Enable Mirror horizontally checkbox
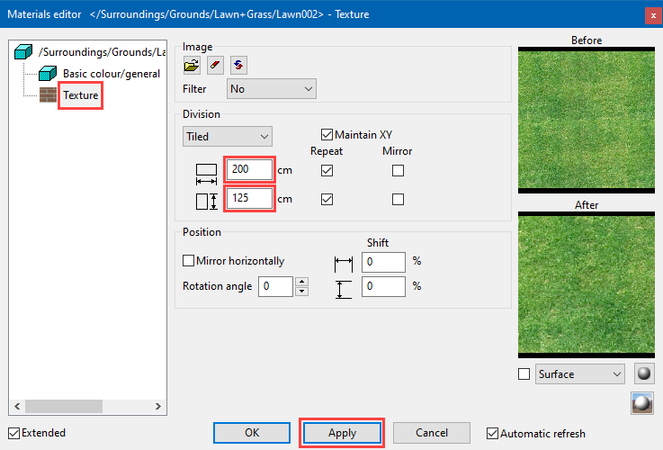The height and width of the screenshot is (450, 663). tap(189, 261)
